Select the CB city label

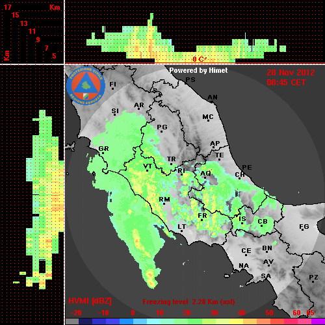coord(263,222)
